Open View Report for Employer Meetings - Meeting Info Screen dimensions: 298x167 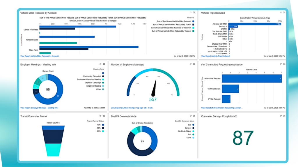[39, 108]
